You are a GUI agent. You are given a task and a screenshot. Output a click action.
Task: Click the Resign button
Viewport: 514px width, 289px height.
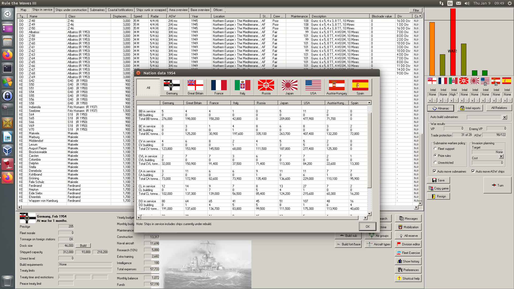438,196
